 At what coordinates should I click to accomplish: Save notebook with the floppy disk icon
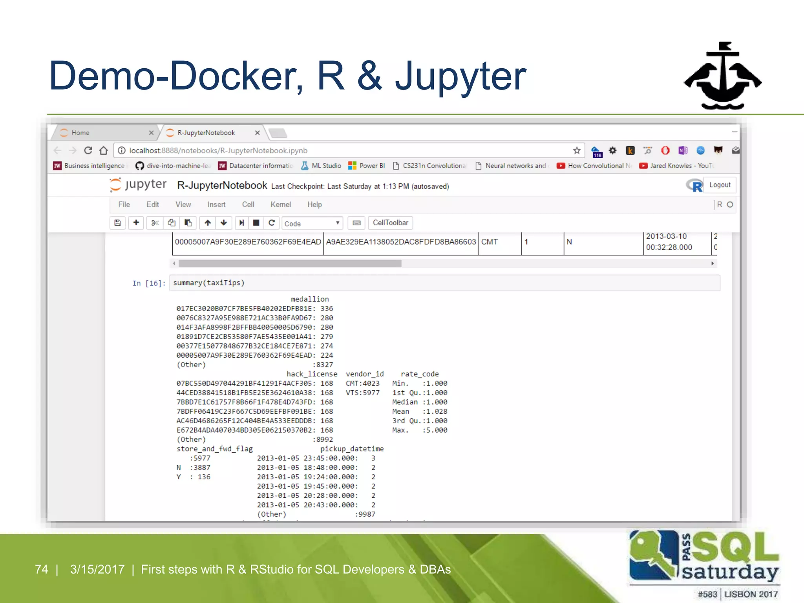[117, 223]
